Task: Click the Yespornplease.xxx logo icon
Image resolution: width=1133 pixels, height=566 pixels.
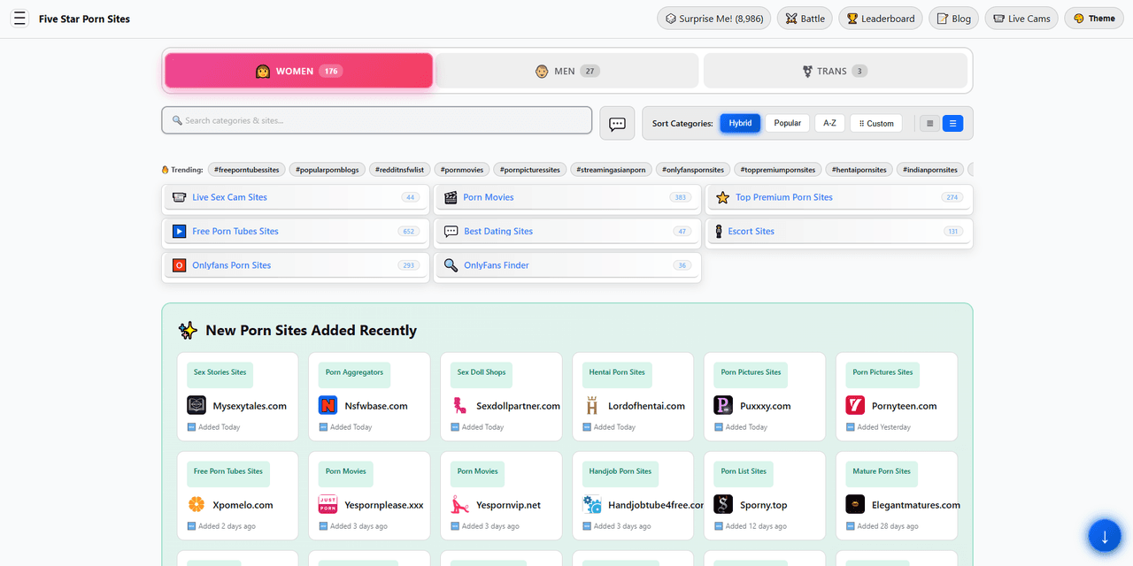Action: [x=328, y=504]
